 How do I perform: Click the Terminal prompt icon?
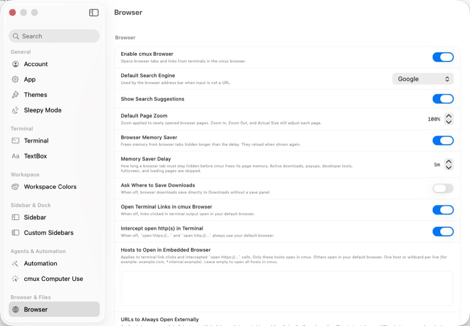click(x=15, y=140)
